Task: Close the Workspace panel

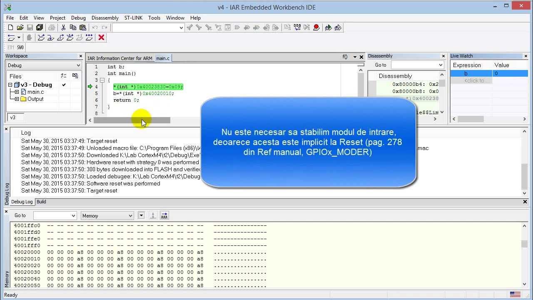Action: pyautogui.click(x=81, y=56)
